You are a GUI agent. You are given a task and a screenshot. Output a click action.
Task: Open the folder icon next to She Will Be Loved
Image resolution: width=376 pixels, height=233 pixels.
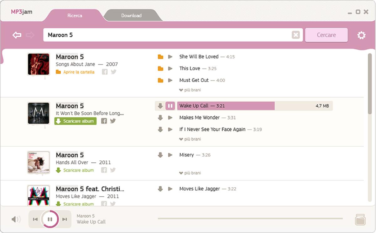[x=161, y=57]
